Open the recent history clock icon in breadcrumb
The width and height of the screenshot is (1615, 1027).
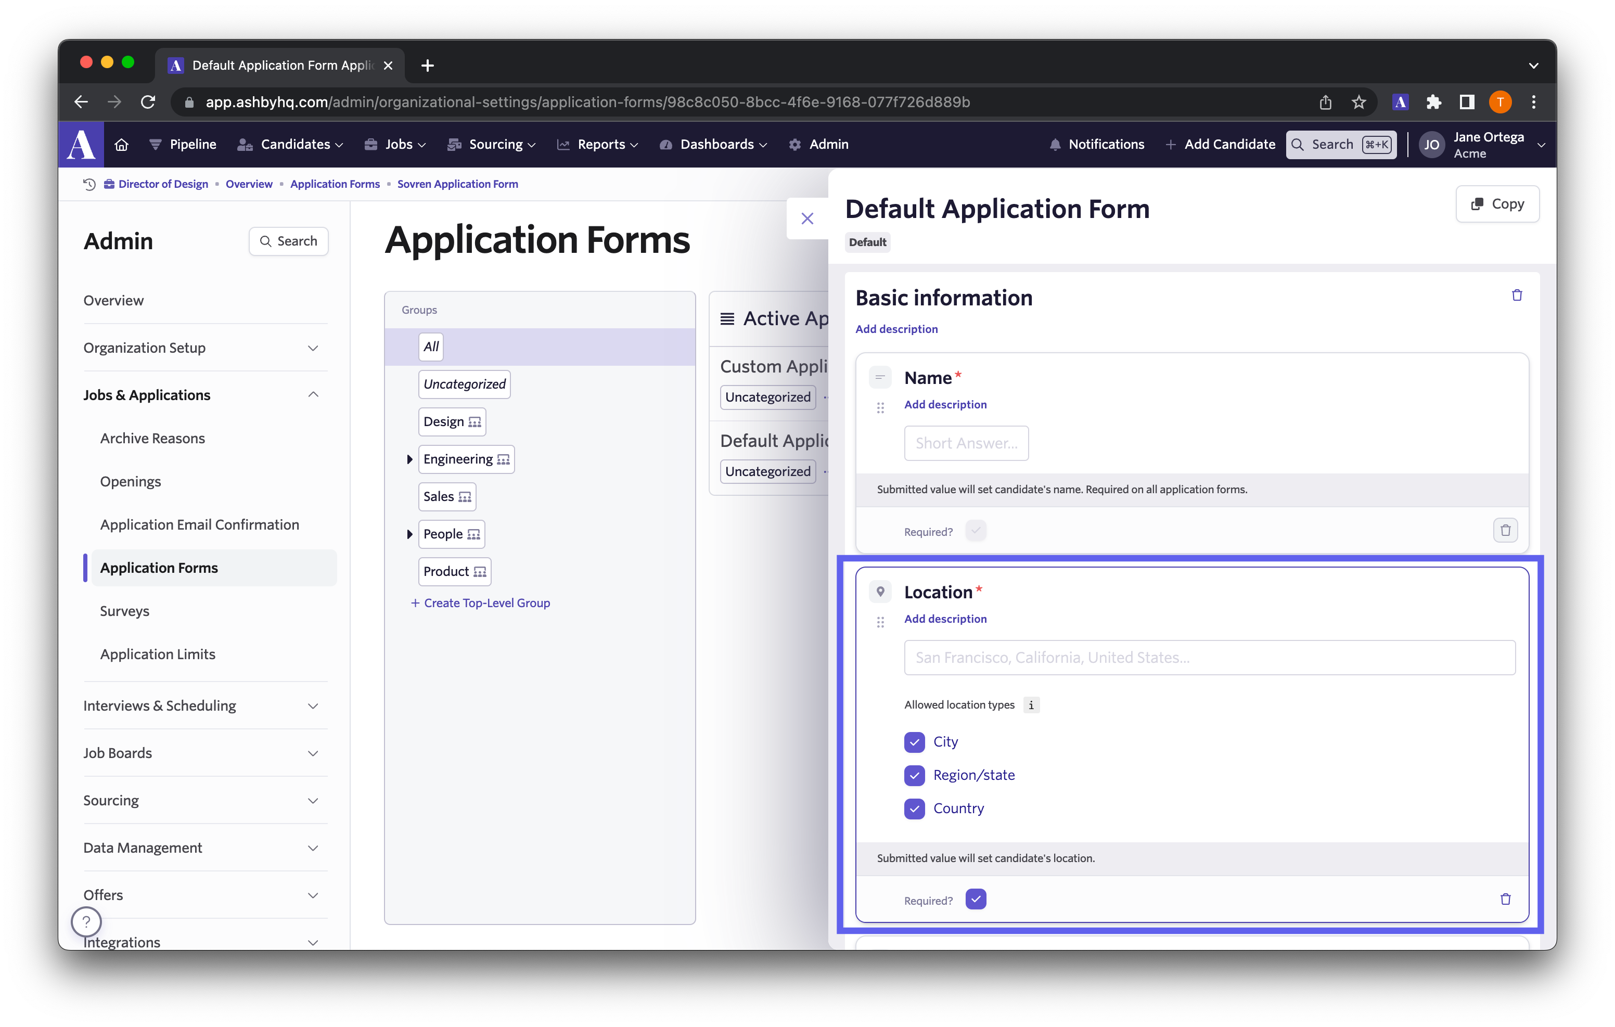[x=89, y=184]
